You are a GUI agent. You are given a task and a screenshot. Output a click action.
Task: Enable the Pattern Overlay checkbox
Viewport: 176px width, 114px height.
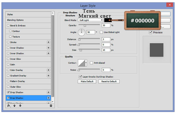tap(8, 81)
